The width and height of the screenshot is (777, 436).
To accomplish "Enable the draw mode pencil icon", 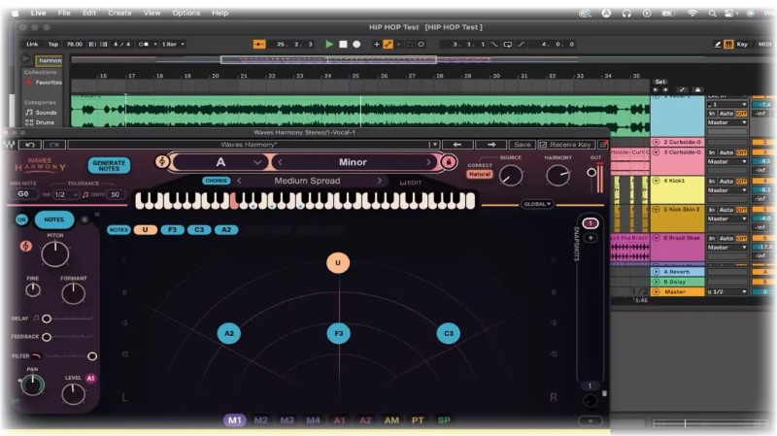I will coord(717,44).
